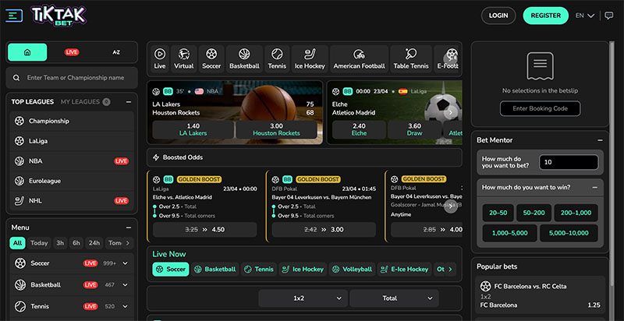Open Tennis category in top bar
The height and width of the screenshot is (321, 624).
277,58
